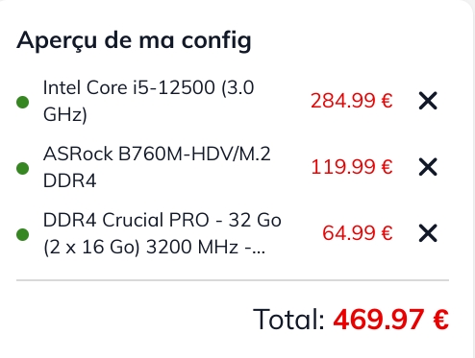Image resolution: width=475 pixels, height=358 pixels.
Task: Click the DDR4 text under ASRock name
Action: [x=69, y=180]
